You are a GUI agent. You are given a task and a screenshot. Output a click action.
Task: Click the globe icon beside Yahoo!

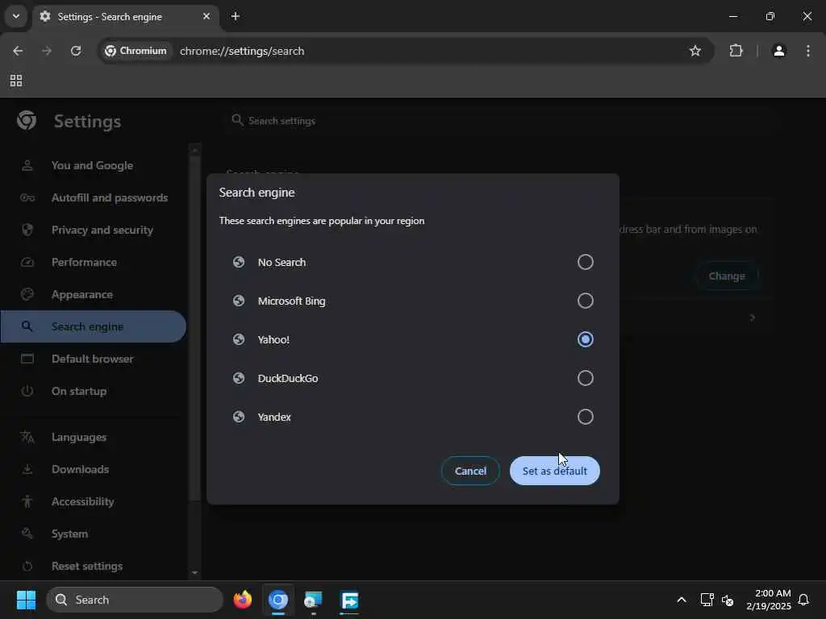(x=239, y=339)
